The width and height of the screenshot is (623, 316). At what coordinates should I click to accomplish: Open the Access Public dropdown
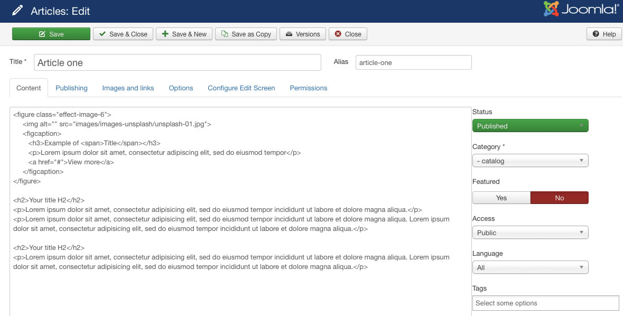[530, 233]
